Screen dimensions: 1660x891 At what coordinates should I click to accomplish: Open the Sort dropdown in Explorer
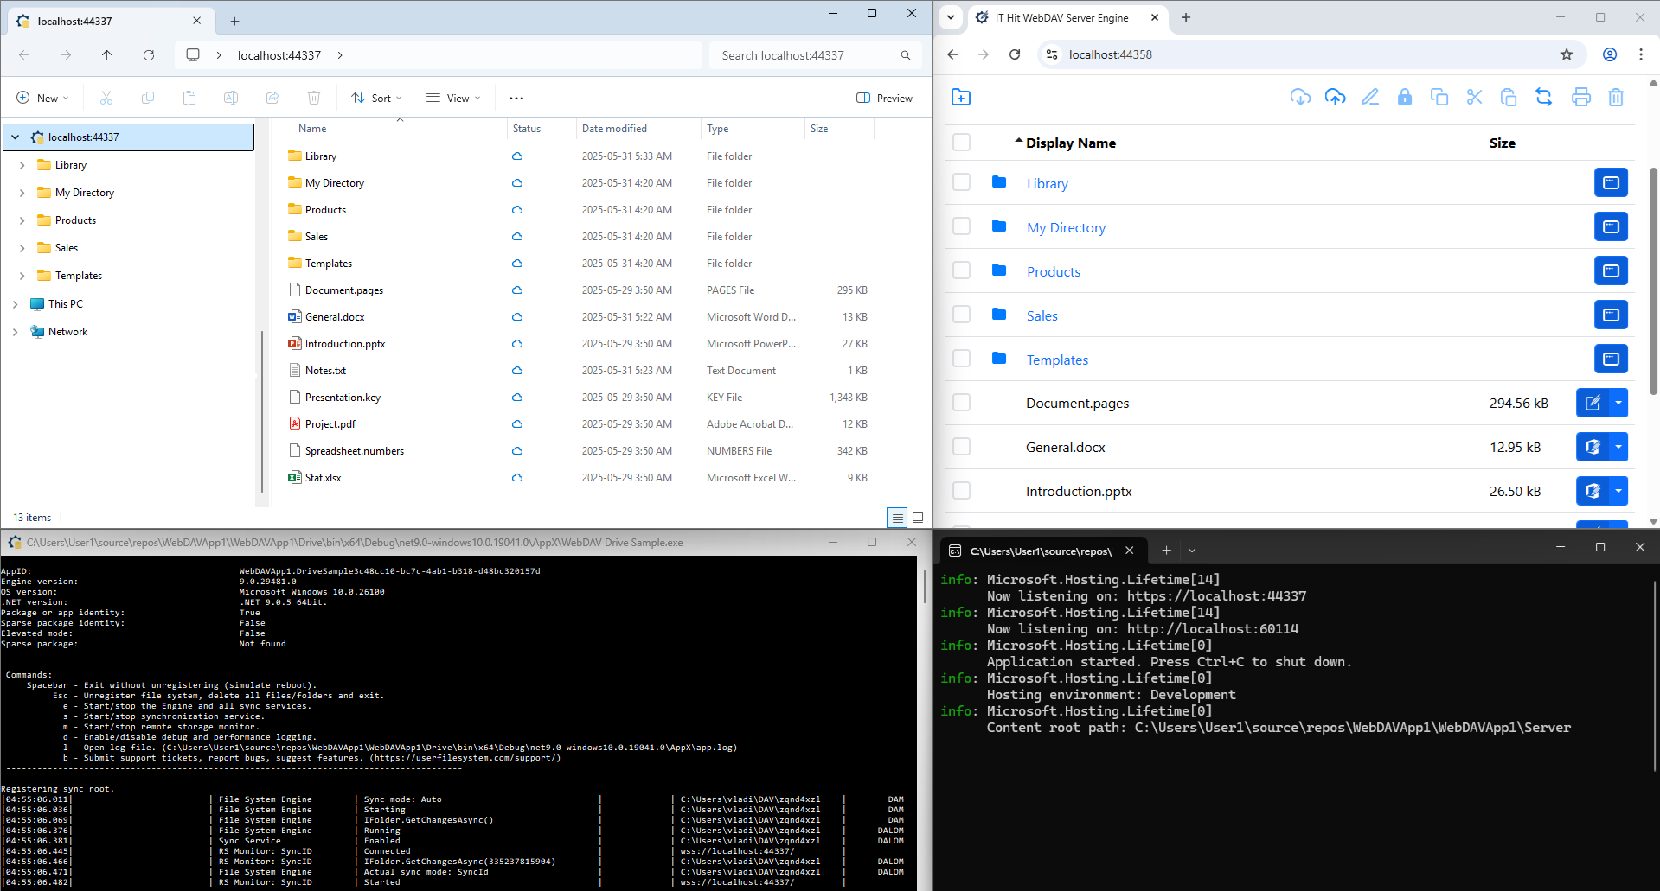pyautogui.click(x=376, y=99)
